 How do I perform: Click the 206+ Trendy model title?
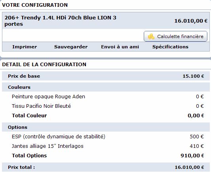click(61, 21)
